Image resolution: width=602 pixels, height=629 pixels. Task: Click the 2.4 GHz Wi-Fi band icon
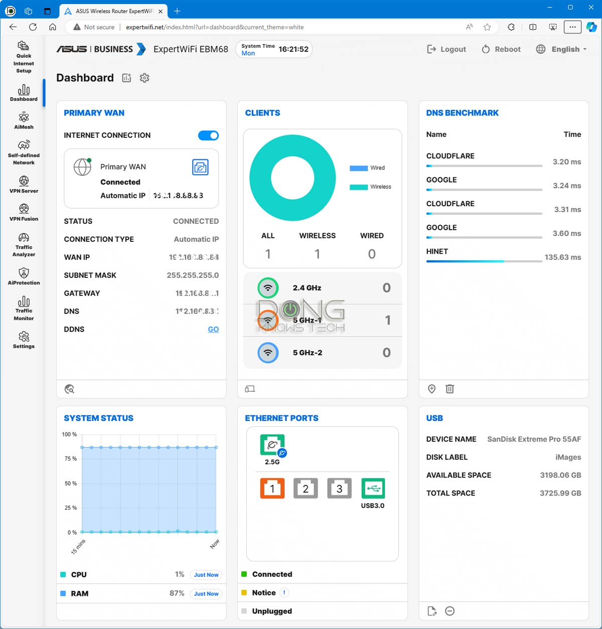pos(268,288)
